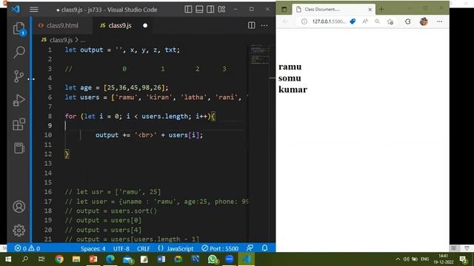Open the Manage gear menu
The height and width of the screenshot is (266, 474).
(19, 231)
